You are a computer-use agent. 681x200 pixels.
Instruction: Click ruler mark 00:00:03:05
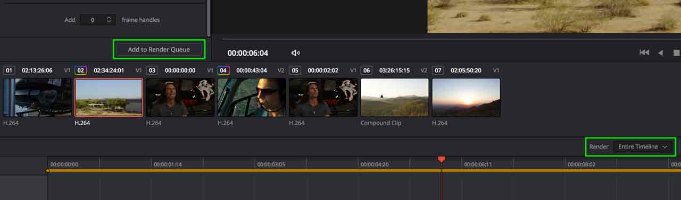tap(271, 164)
